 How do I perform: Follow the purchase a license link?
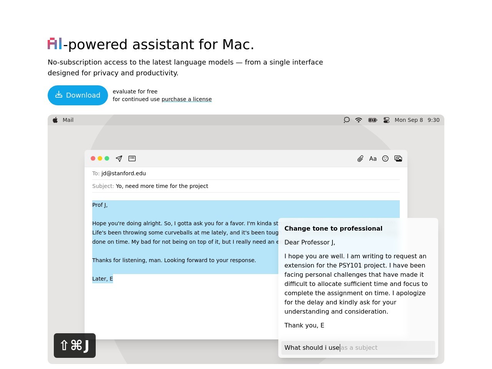(x=187, y=99)
